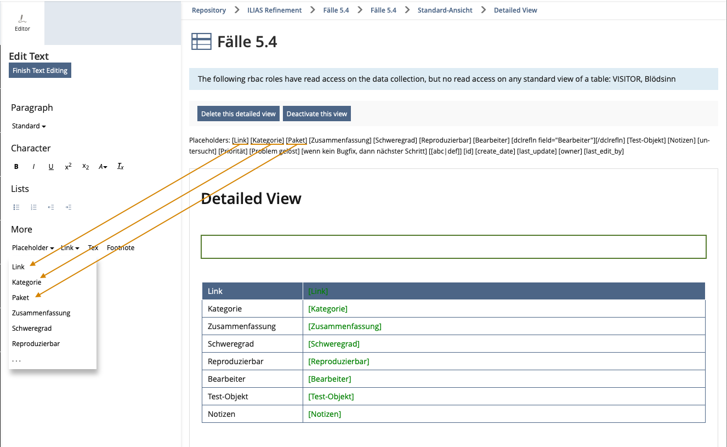Choose Zusammenfassung from the placeholder menu
Screen dimensions: 727x447
pos(41,313)
